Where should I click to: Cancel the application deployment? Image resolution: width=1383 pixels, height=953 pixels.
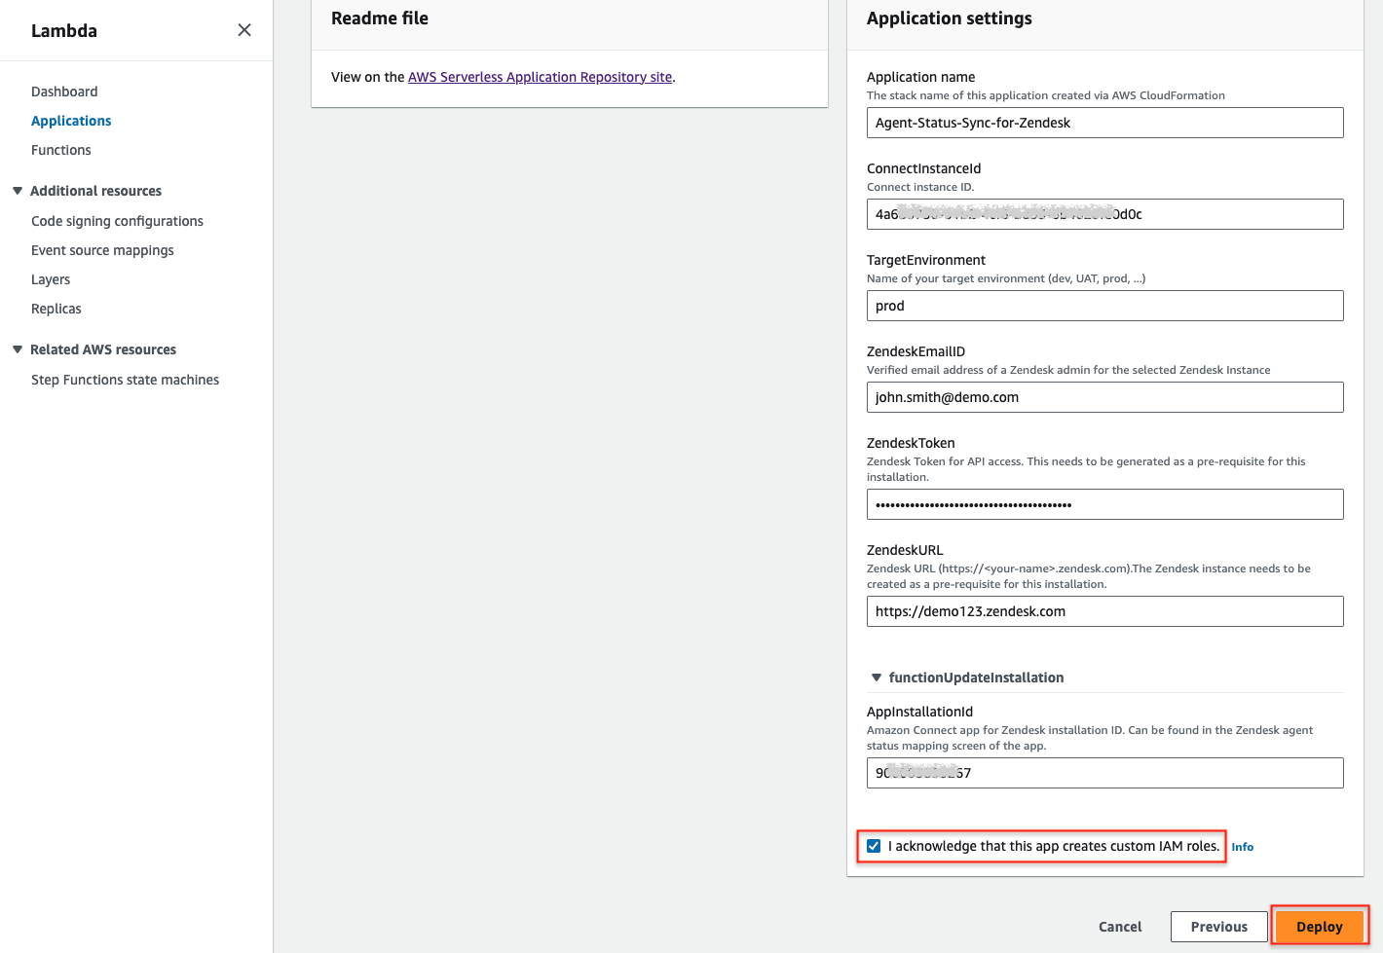coord(1120,927)
